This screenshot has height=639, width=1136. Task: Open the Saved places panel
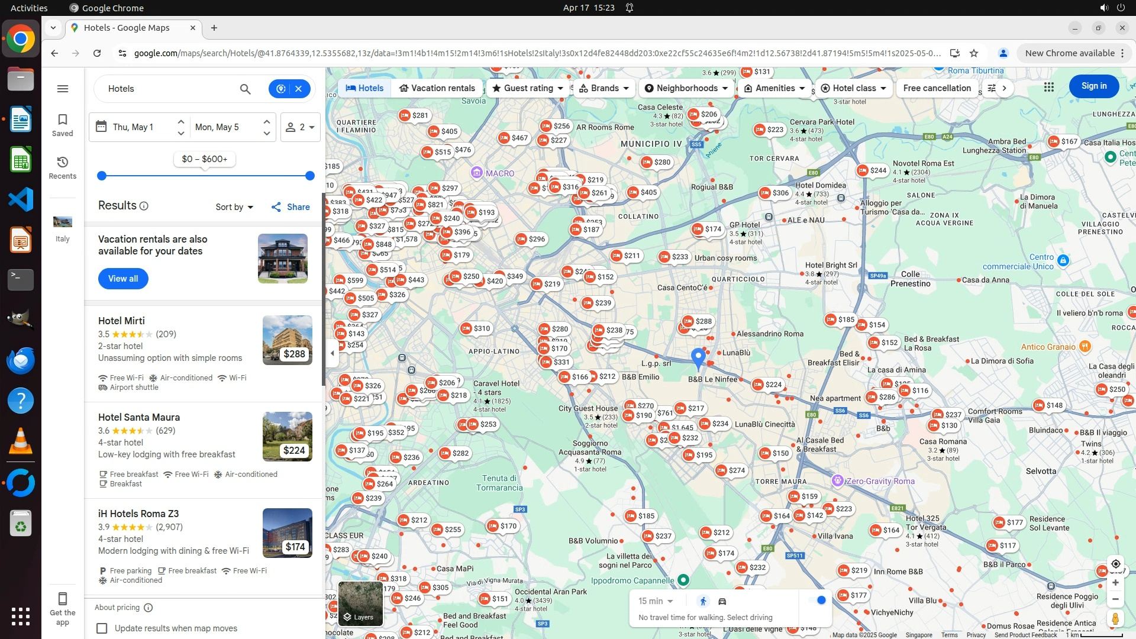[63, 125]
